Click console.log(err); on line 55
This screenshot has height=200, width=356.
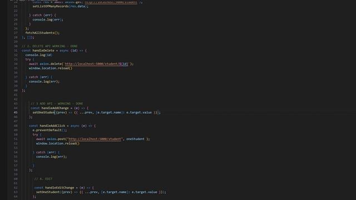pyautogui.click(x=52, y=157)
